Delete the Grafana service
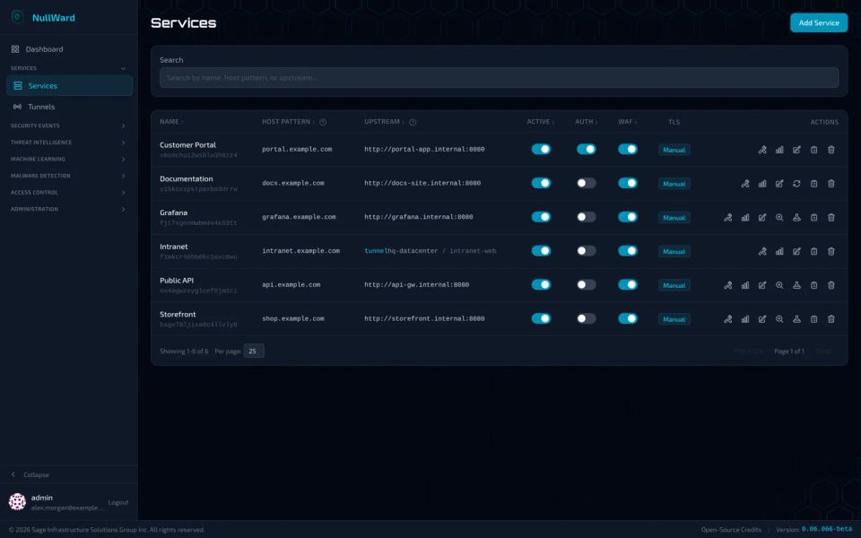Image resolution: width=861 pixels, height=538 pixels. click(x=831, y=217)
